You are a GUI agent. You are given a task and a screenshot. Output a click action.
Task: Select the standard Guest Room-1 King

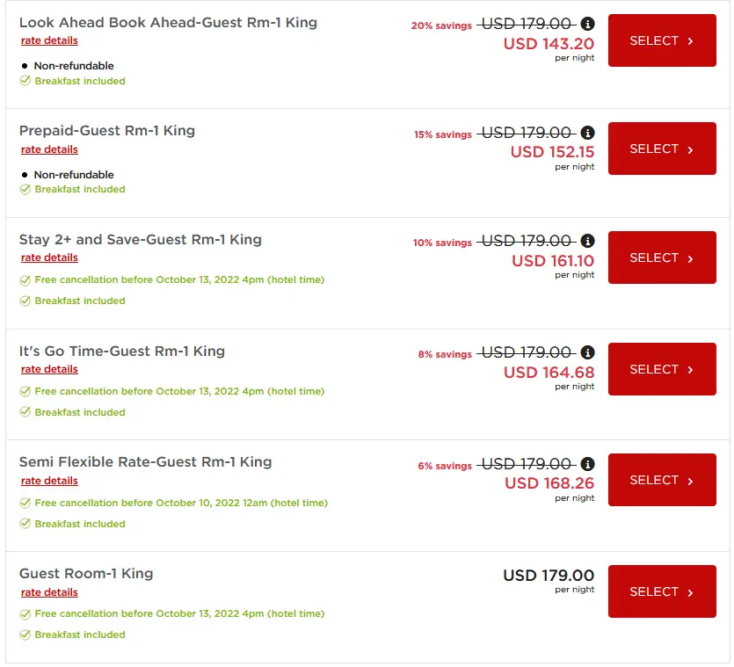[661, 591]
